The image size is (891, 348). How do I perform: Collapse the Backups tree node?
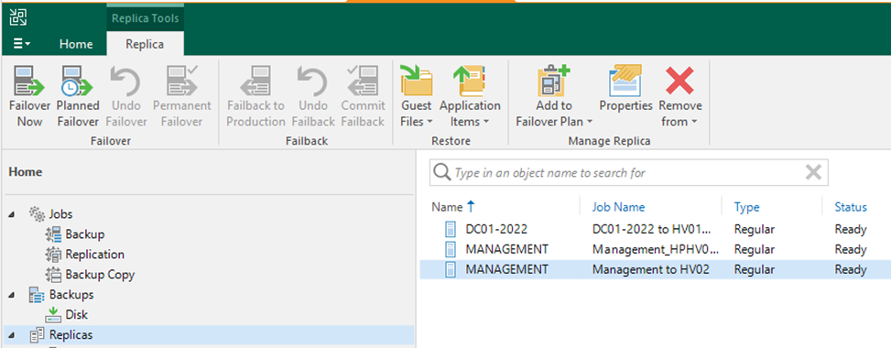click(13, 295)
